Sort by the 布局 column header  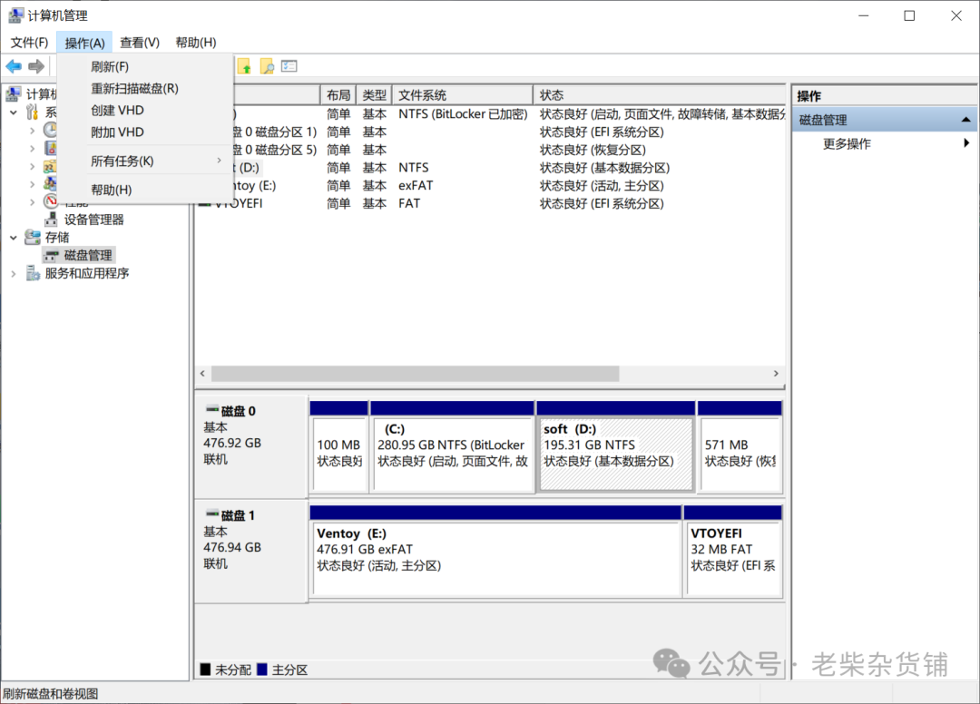coord(338,95)
